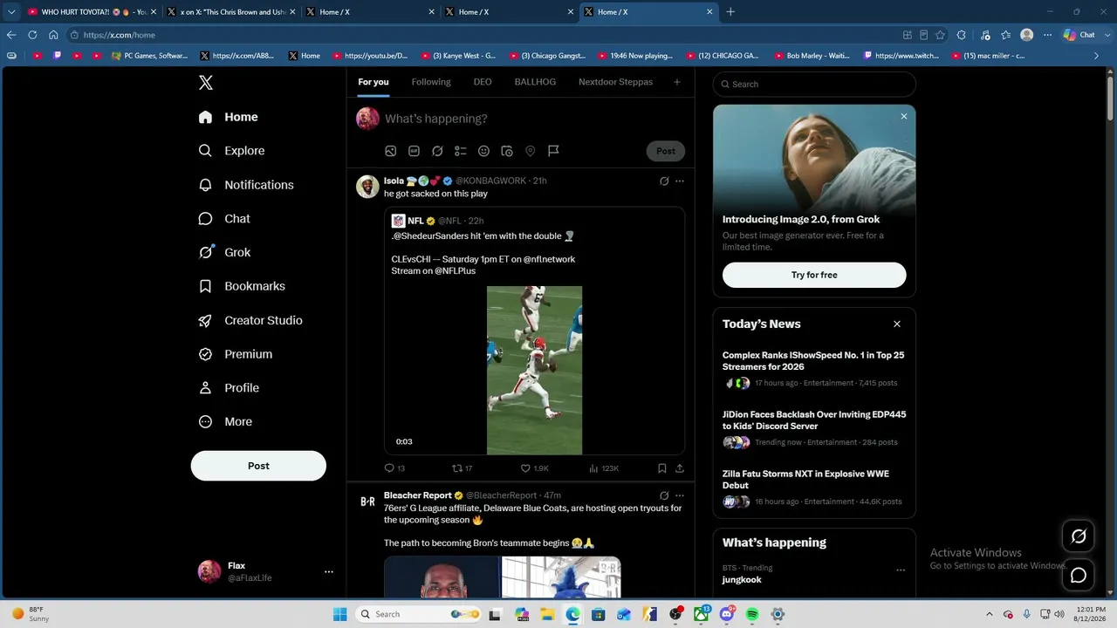Click the X logo in sidebar
This screenshot has width=1117, height=628.
pyautogui.click(x=206, y=83)
